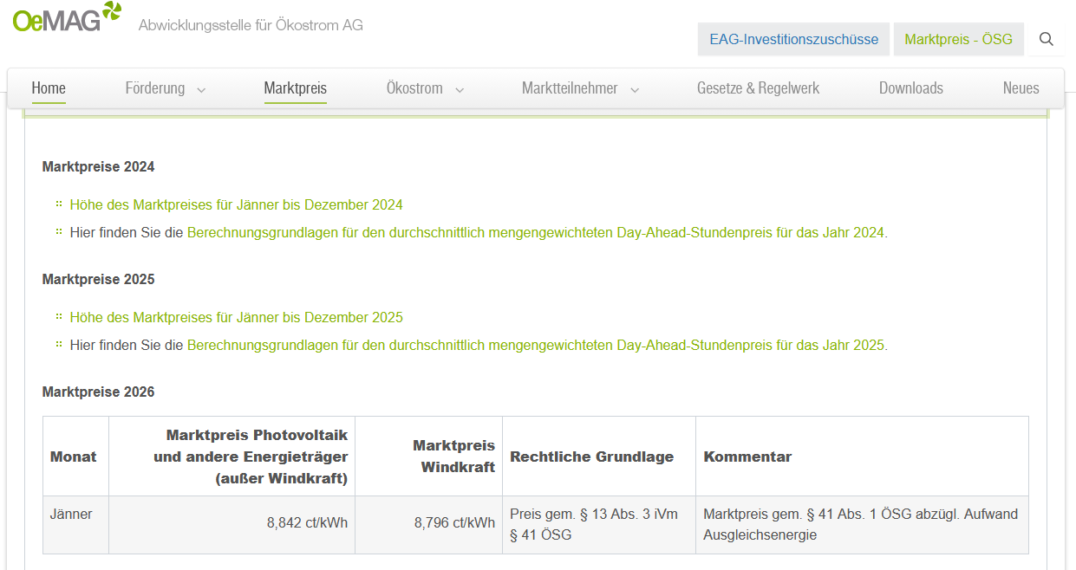Click the bullet icon before the Berechnungsgrundlagen 2024 link
This screenshot has height=570, width=1076.
(x=57, y=232)
